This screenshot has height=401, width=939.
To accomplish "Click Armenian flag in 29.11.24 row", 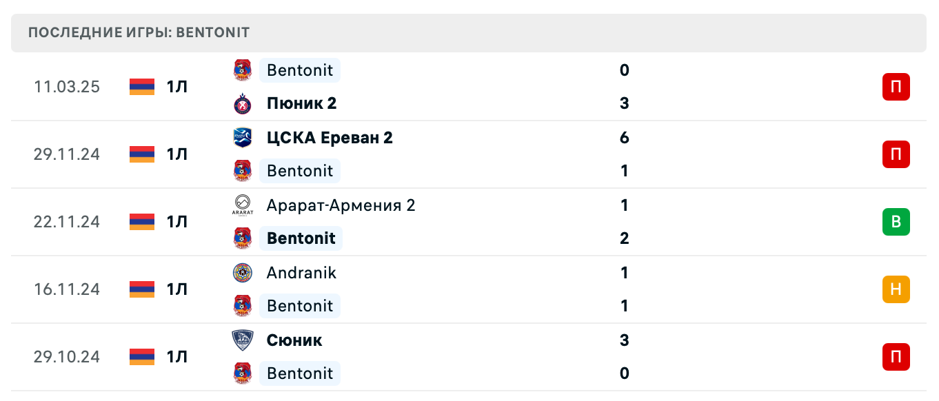I will click(x=142, y=154).
